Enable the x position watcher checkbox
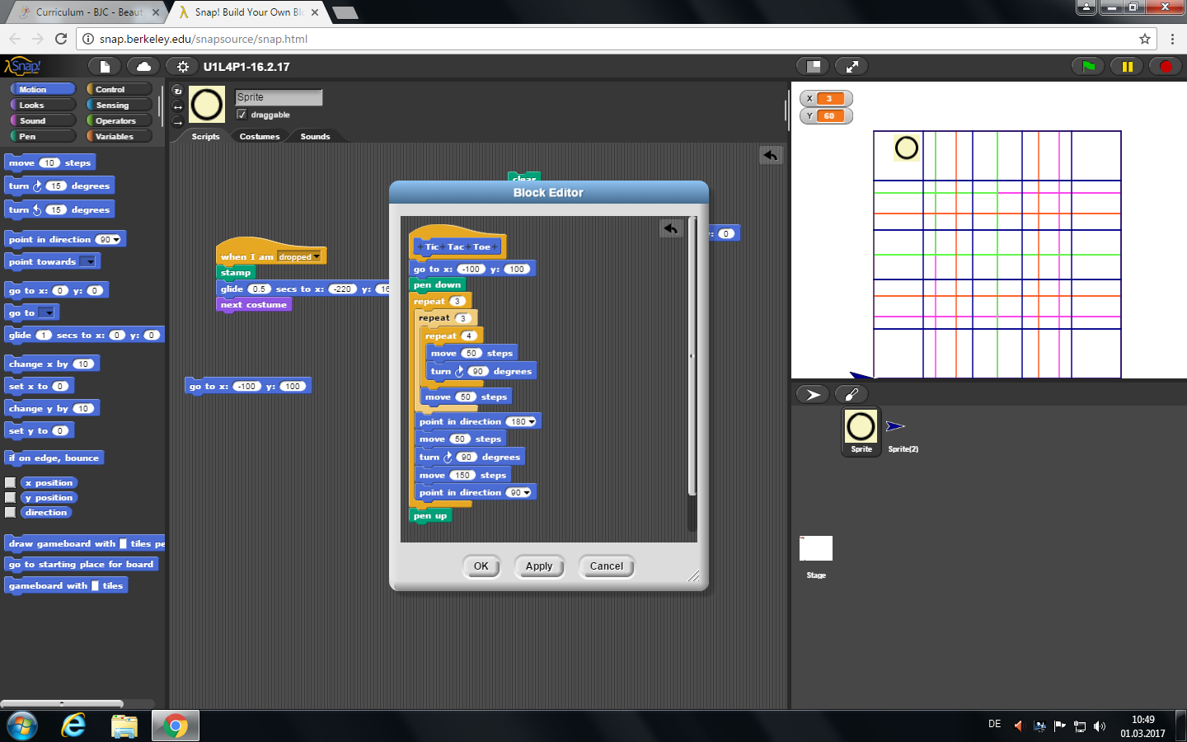The width and height of the screenshot is (1187, 742). tap(11, 483)
